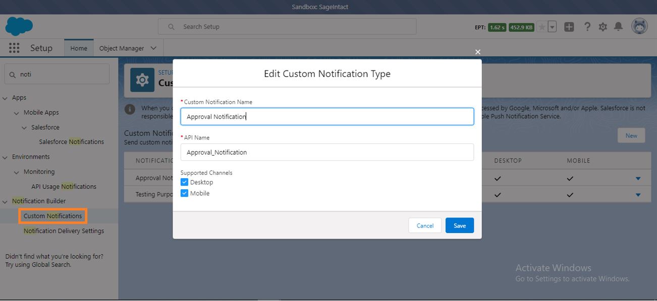
Task: Click the MOBILE column header
Action: point(578,161)
